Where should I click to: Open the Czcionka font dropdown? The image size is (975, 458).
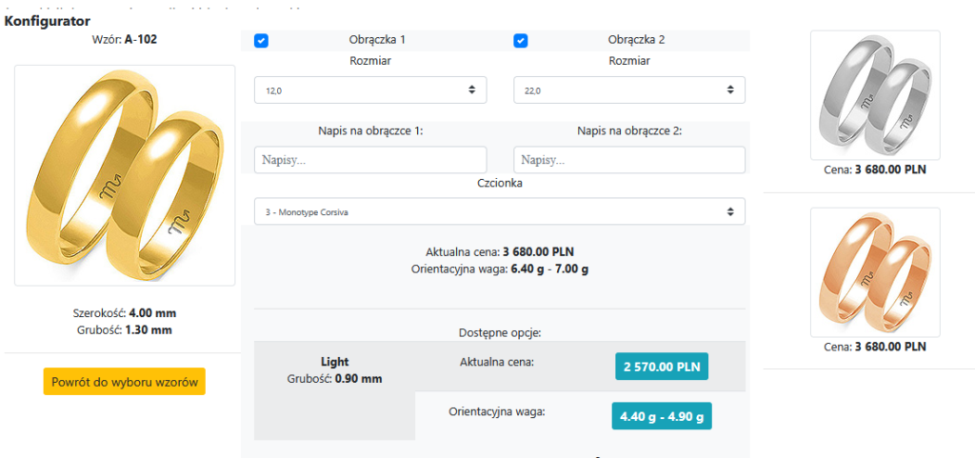coord(500,212)
